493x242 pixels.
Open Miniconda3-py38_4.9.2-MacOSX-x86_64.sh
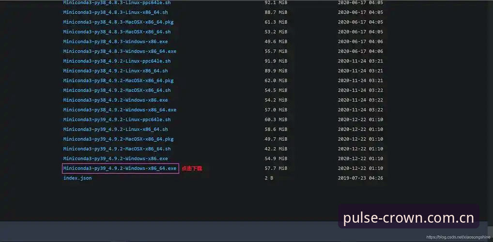click(117, 91)
